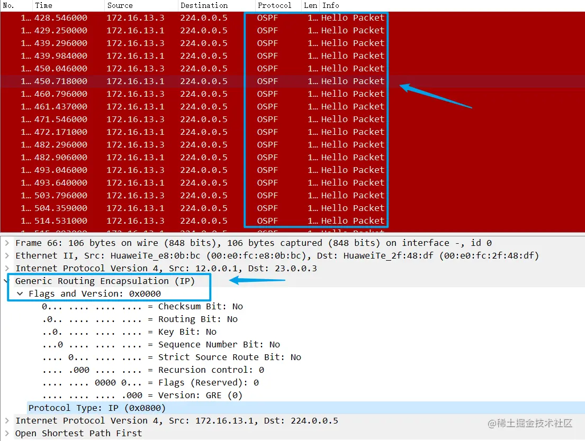Sort packets by the Protocol column header
The image size is (585, 441).
(278, 6)
